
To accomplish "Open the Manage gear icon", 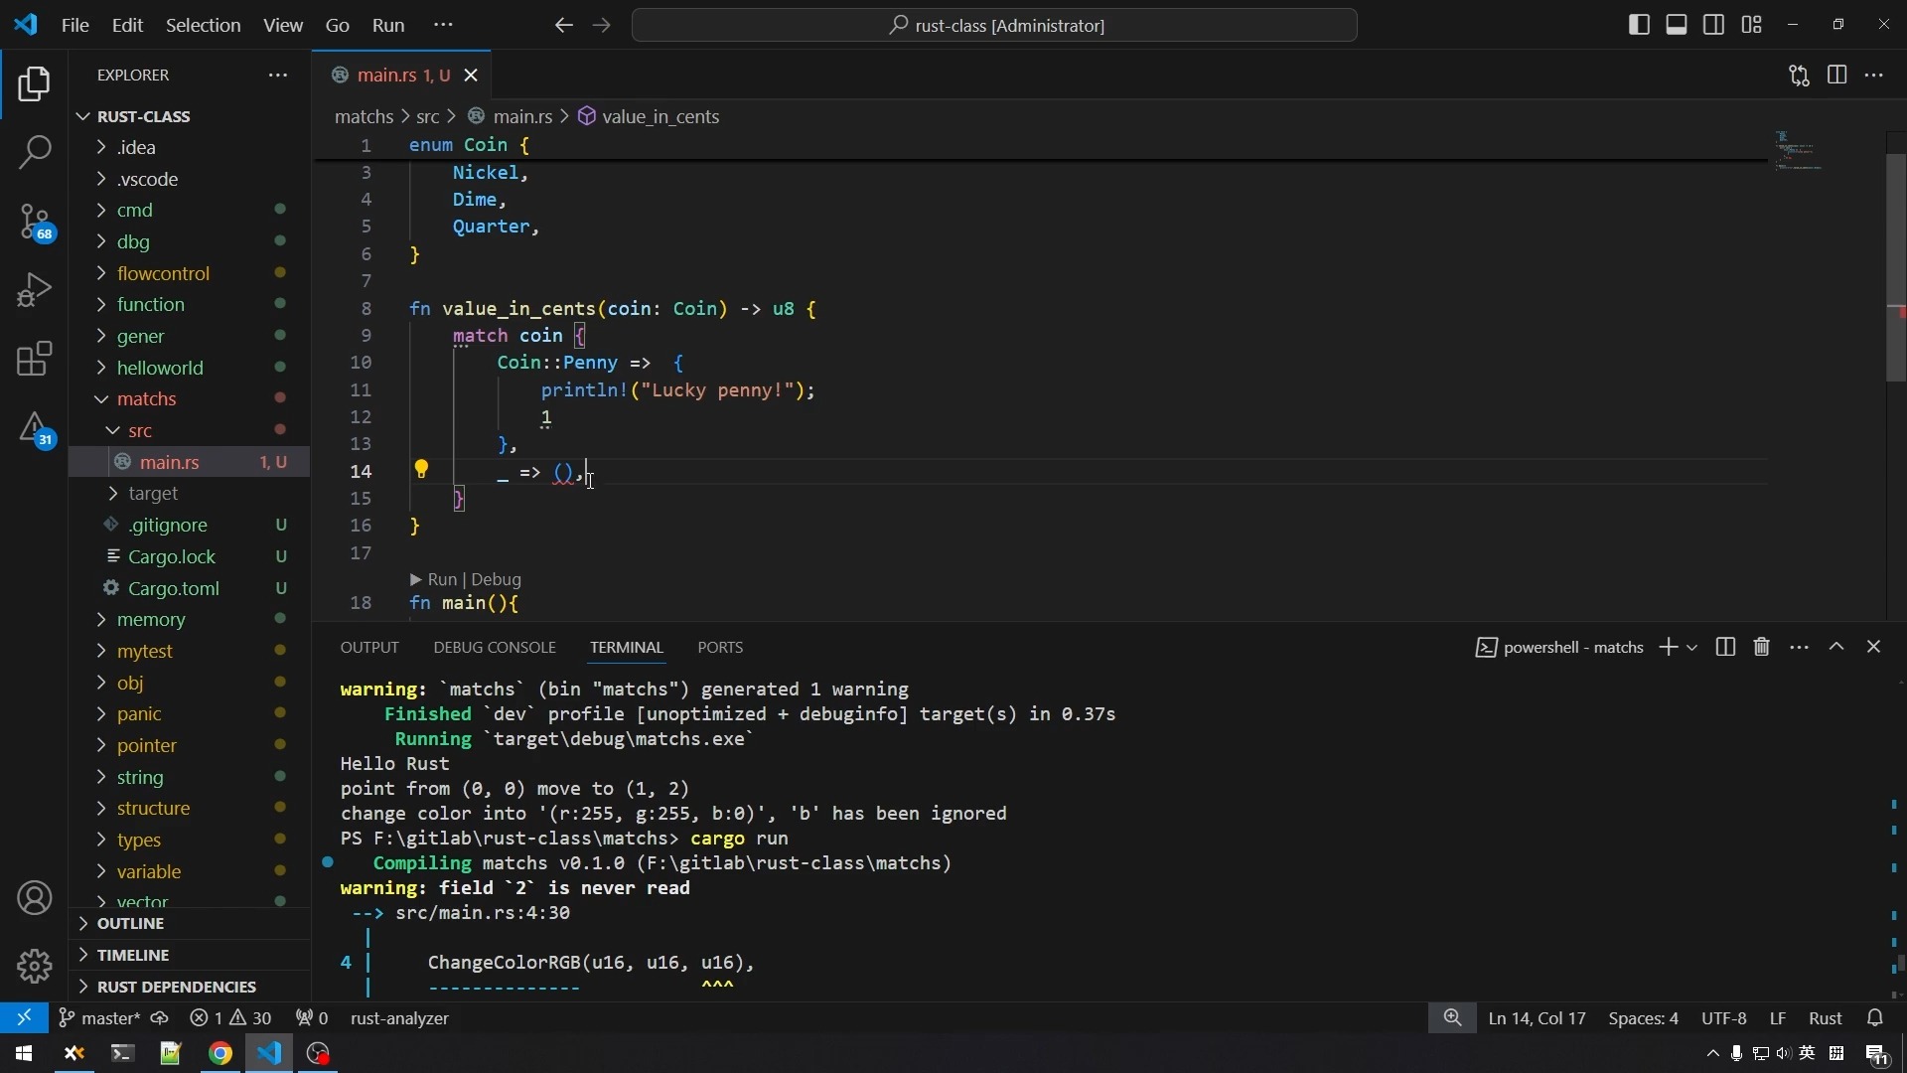I will click(35, 966).
